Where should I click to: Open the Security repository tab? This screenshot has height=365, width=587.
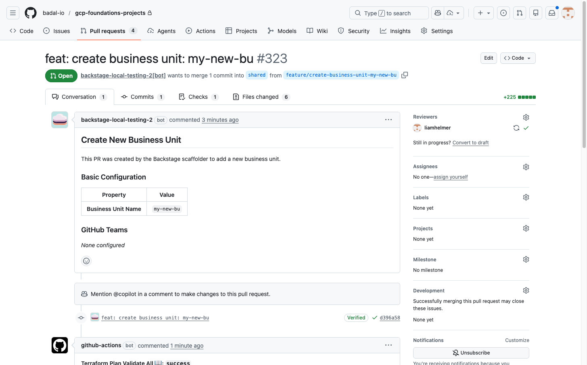coord(354,31)
